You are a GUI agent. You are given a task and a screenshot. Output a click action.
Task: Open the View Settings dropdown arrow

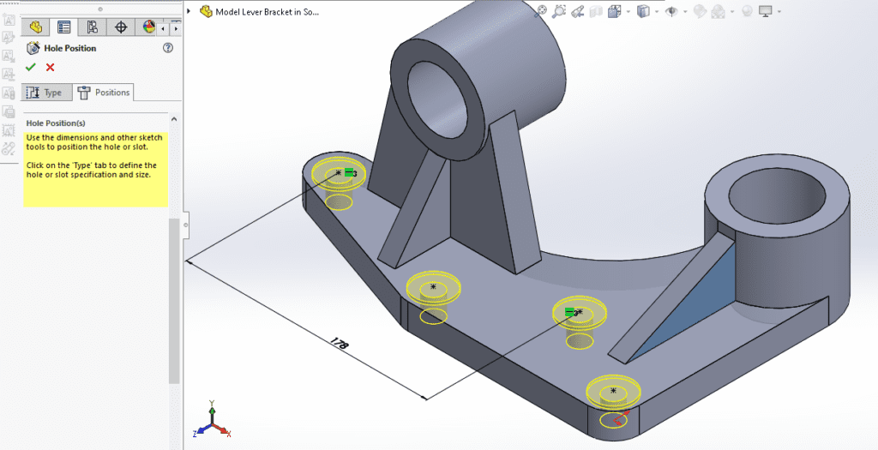779,11
